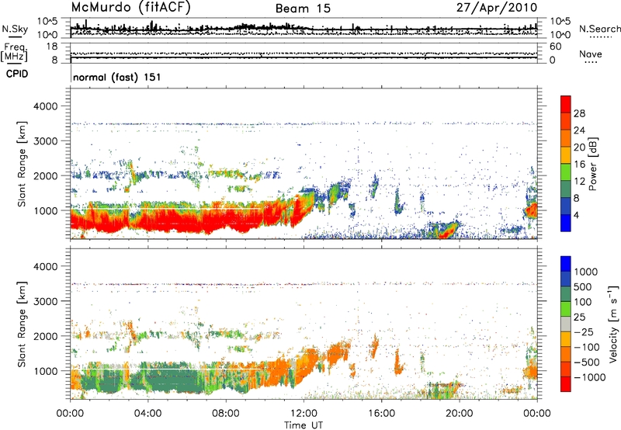Select the bright blue bottom Power colorbar segment
The image size is (621, 430).
tap(566, 223)
